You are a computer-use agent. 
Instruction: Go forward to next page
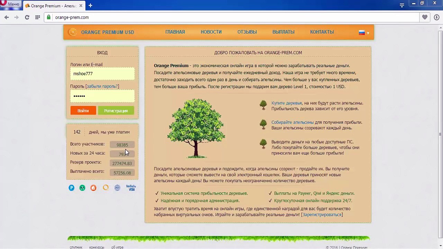tap(16, 17)
